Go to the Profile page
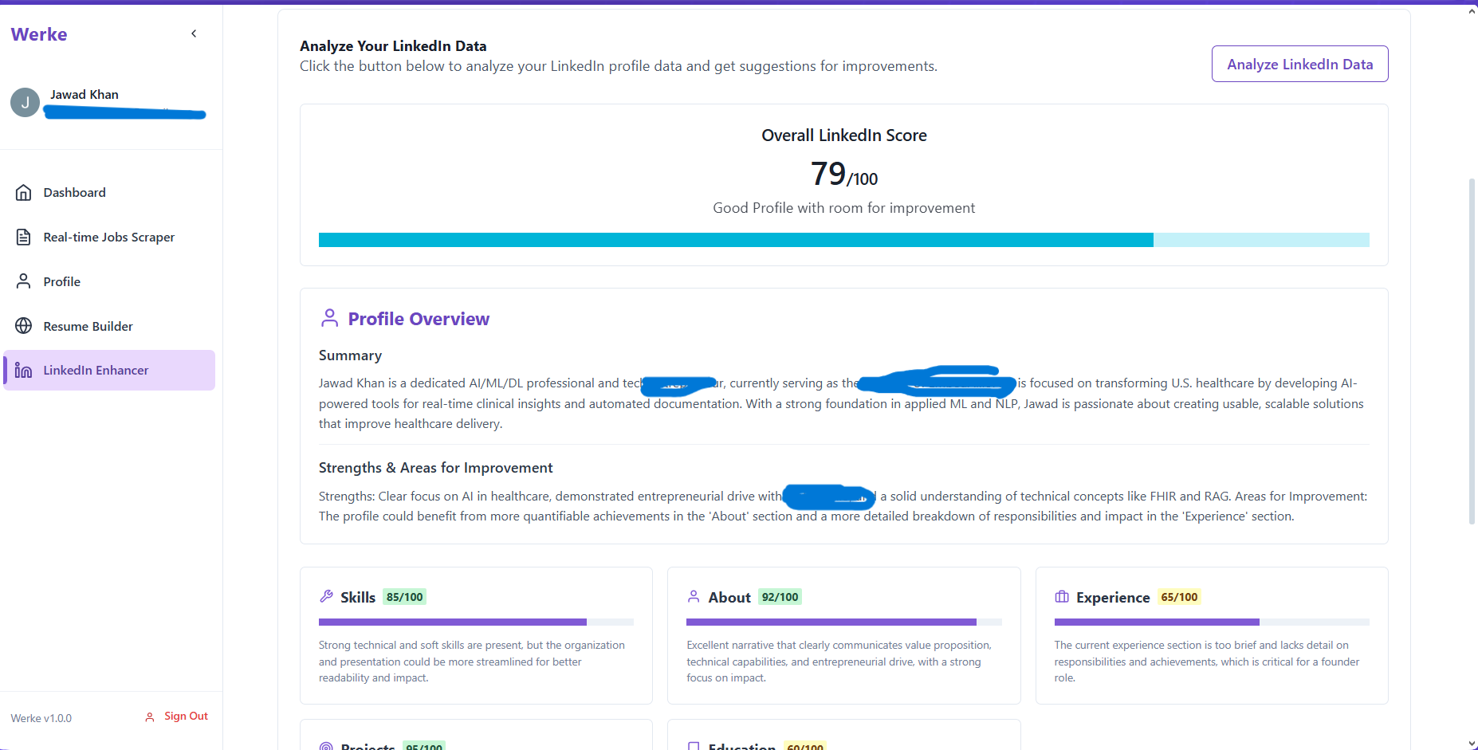 (x=109, y=282)
